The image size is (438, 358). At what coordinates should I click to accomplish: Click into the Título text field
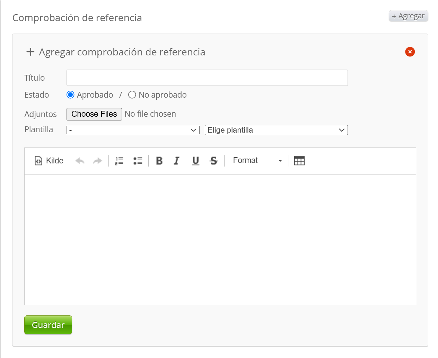[x=207, y=78]
